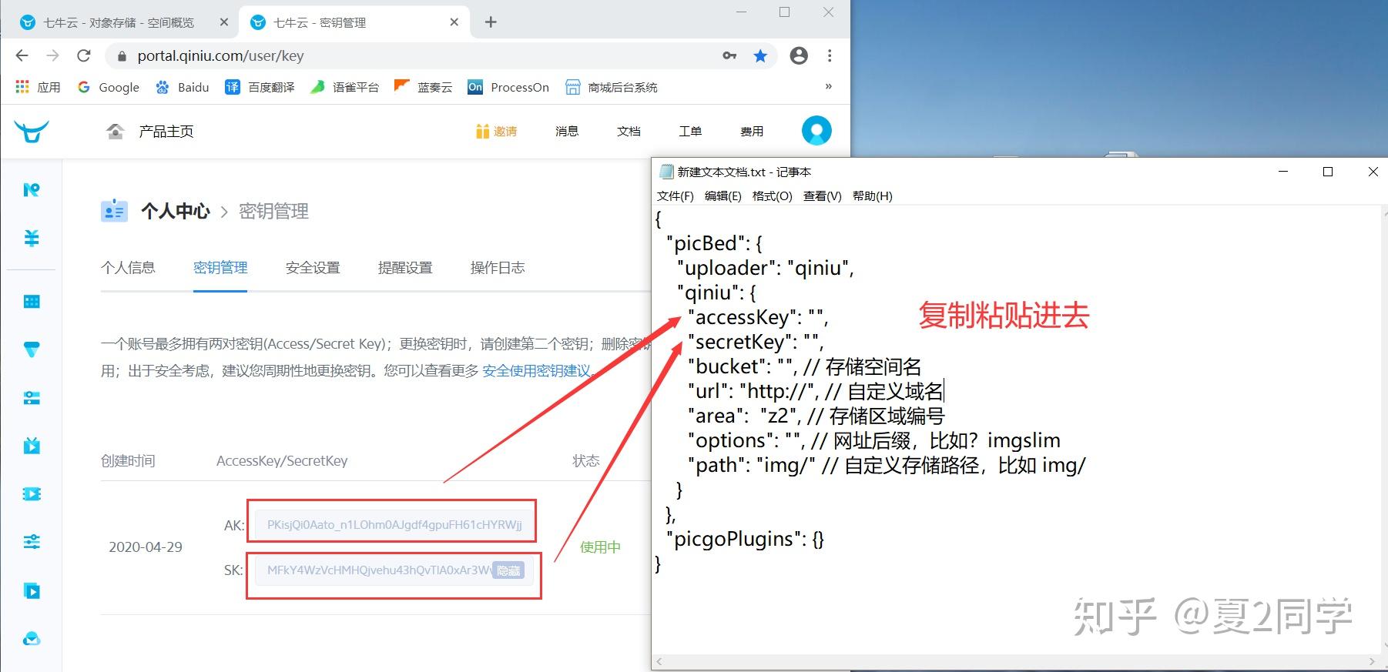Close the 空间概览 browser tab
The image size is (1388, 672).
pyautogui.click(x=224, y=22)
